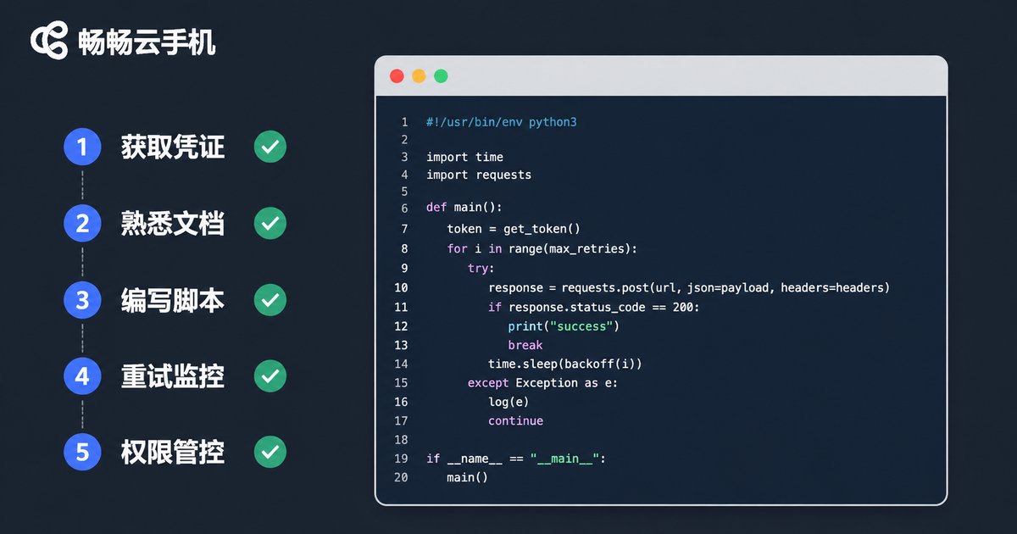Click the yellow window dot
Image resolution: width=1017 pixels, height=534 pixels.
[x=419, y=76]
